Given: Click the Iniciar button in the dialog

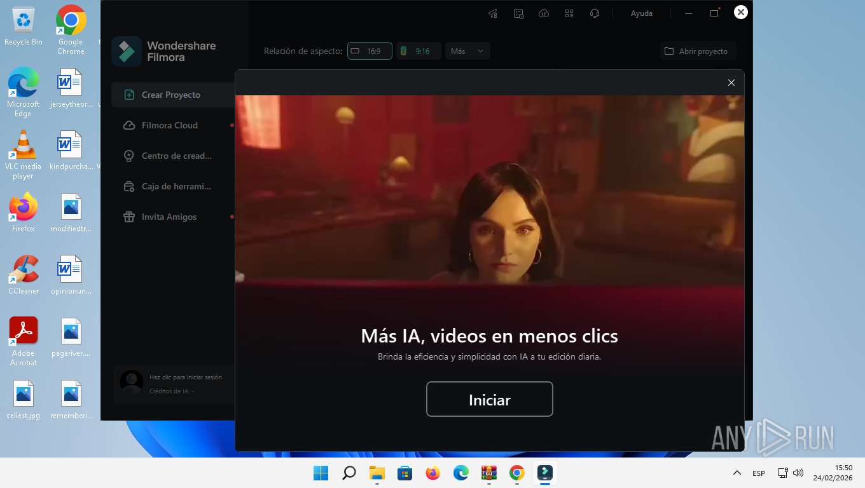Looking at the screenshot, I should coord(489,399).
